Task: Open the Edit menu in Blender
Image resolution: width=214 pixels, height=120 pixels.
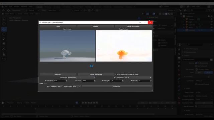Action: click(10, 7)
